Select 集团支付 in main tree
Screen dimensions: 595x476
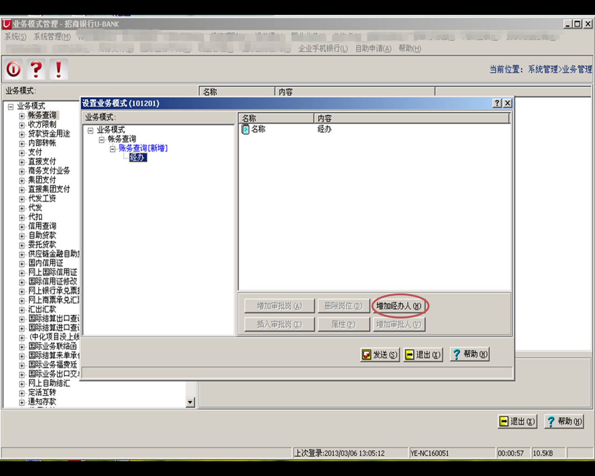click(42, 180)
